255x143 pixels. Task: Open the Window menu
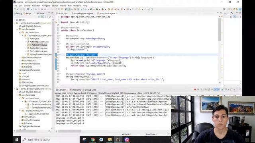pos(77,6)
